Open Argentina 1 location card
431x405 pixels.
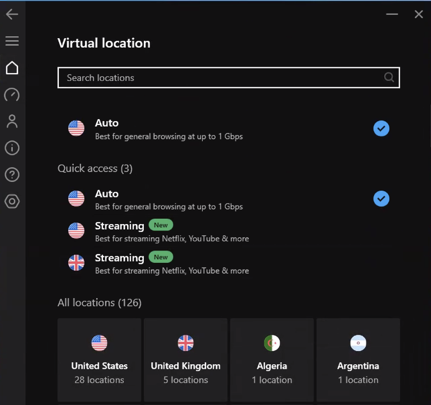(358, 360)
